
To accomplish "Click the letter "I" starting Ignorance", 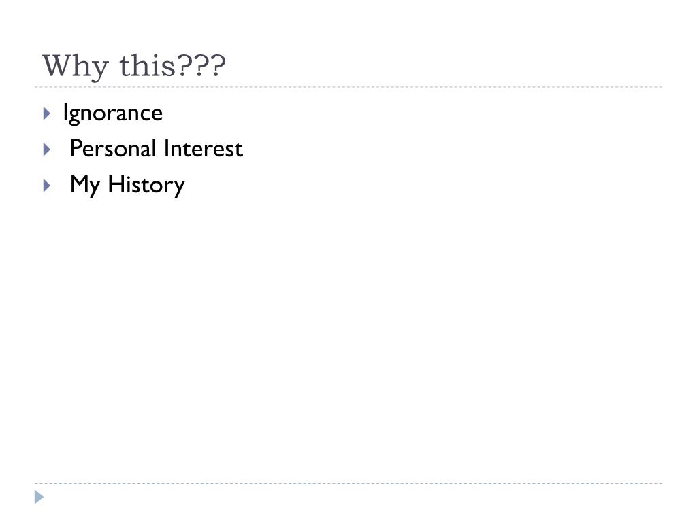I will (65, 113).
